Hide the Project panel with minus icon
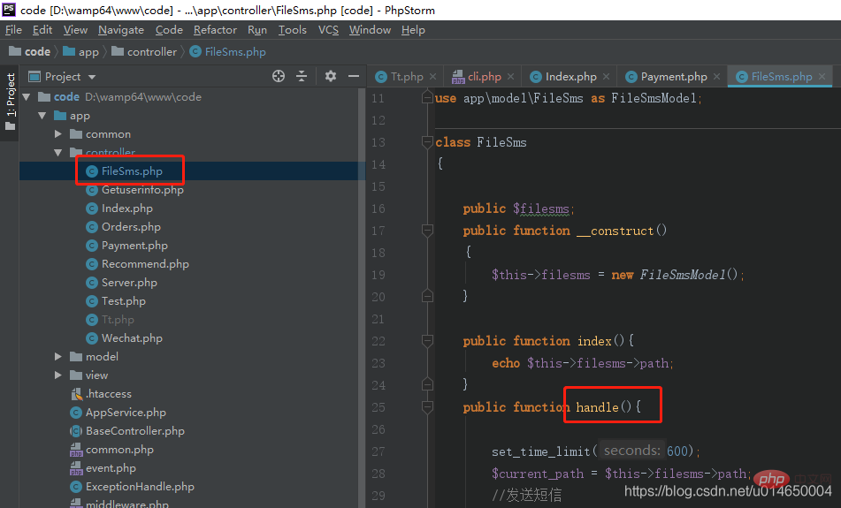841x508 pixels. pos(354,76)
